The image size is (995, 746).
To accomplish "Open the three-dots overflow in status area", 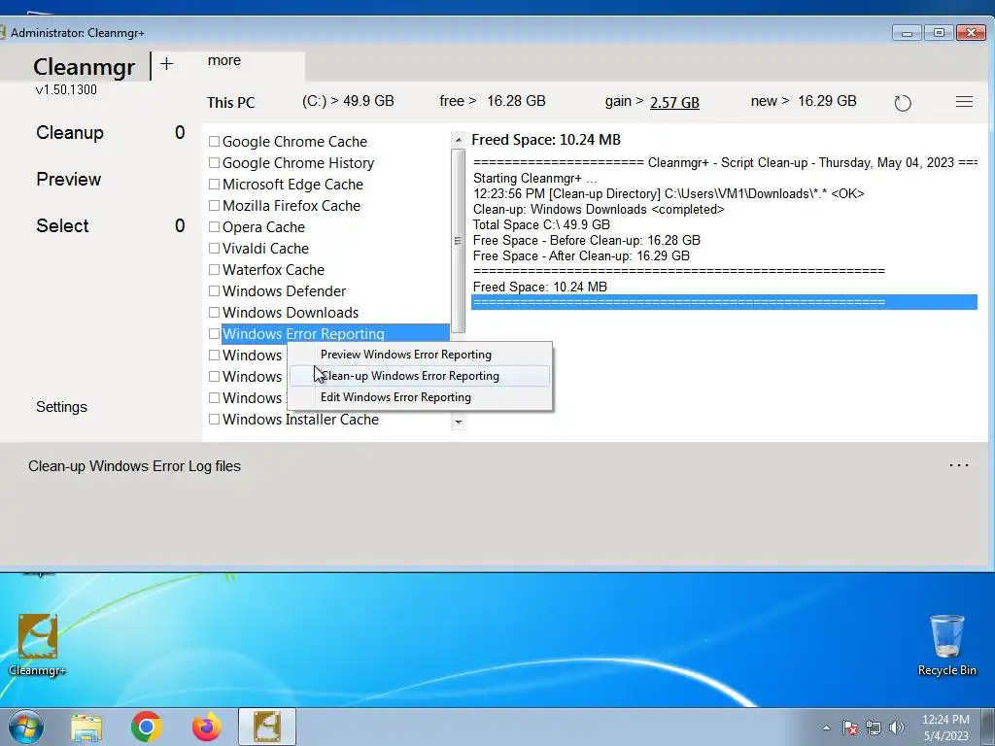I will (959, 465).
